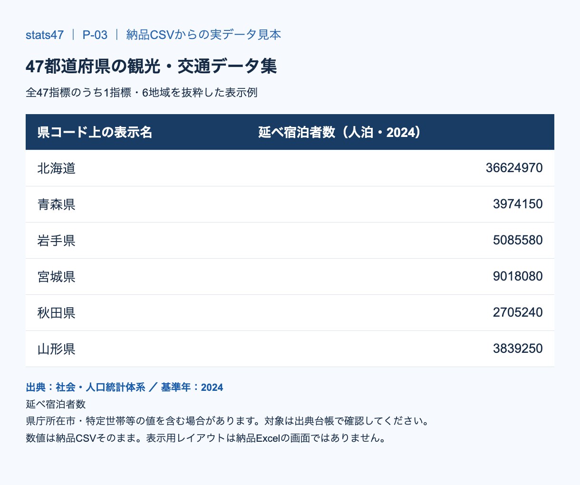Viewport: 580px width, 485px height.
Task: Select the value 36624970
Action: click(514, 168)
